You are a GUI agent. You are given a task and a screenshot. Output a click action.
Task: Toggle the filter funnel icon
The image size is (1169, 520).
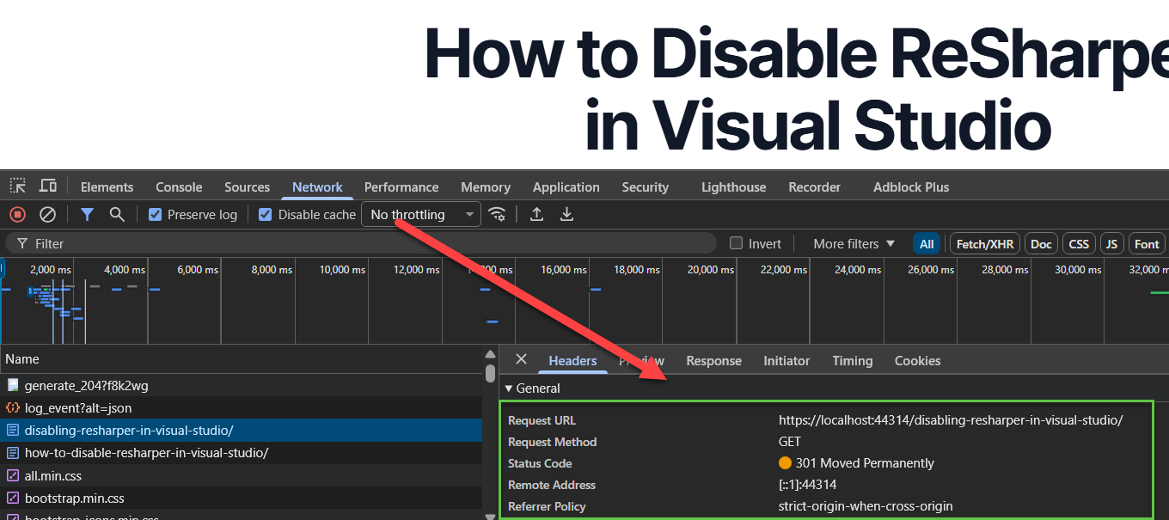pyautogui.click(x=87, y=214)
